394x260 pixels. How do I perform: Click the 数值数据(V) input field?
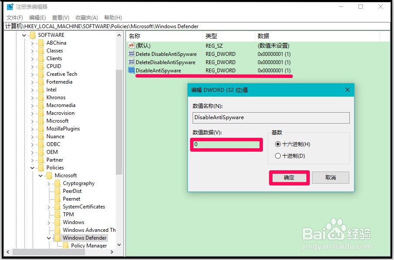pos(227,144)
